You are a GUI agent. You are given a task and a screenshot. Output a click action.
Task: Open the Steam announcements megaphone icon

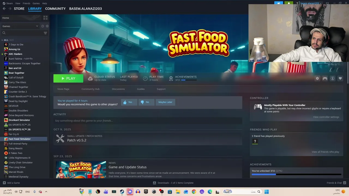coord(279,3)
